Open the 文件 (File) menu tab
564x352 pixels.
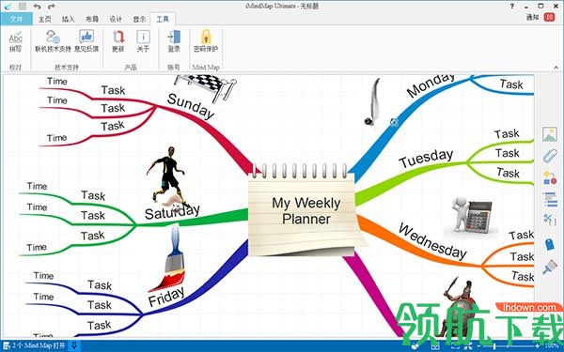click(x=16, y=19)
